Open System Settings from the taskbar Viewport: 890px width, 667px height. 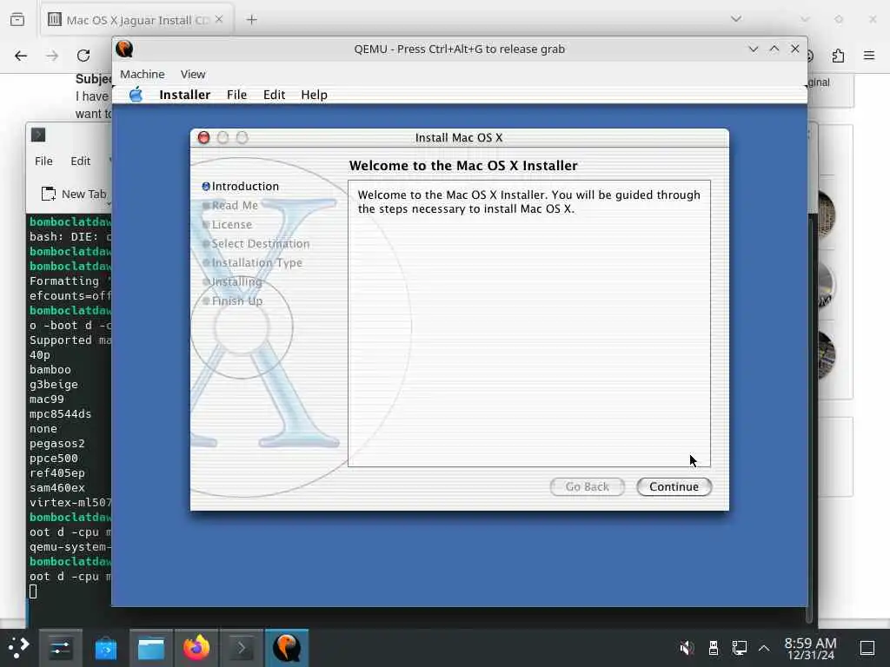[60, 648]
